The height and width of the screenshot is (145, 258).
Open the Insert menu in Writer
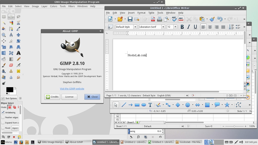[131, 13]
